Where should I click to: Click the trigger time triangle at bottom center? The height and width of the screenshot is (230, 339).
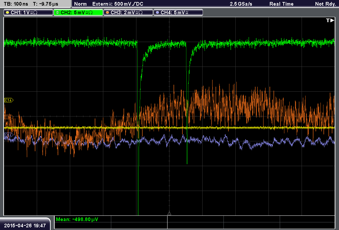tap(169, 213)
